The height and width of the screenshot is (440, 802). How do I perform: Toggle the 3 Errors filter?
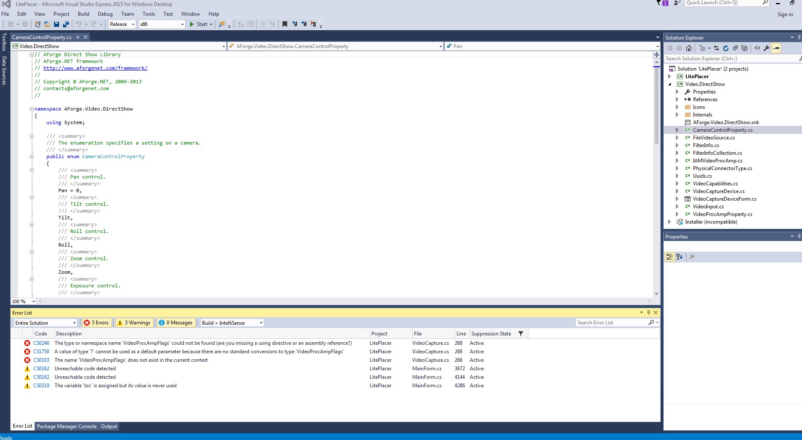point(96,323)
